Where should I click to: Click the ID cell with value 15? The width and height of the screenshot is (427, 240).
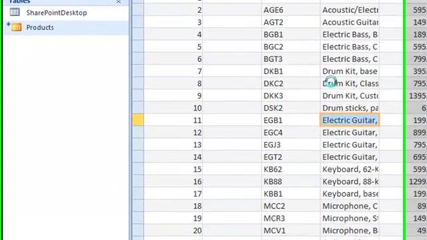pos(173,169)
